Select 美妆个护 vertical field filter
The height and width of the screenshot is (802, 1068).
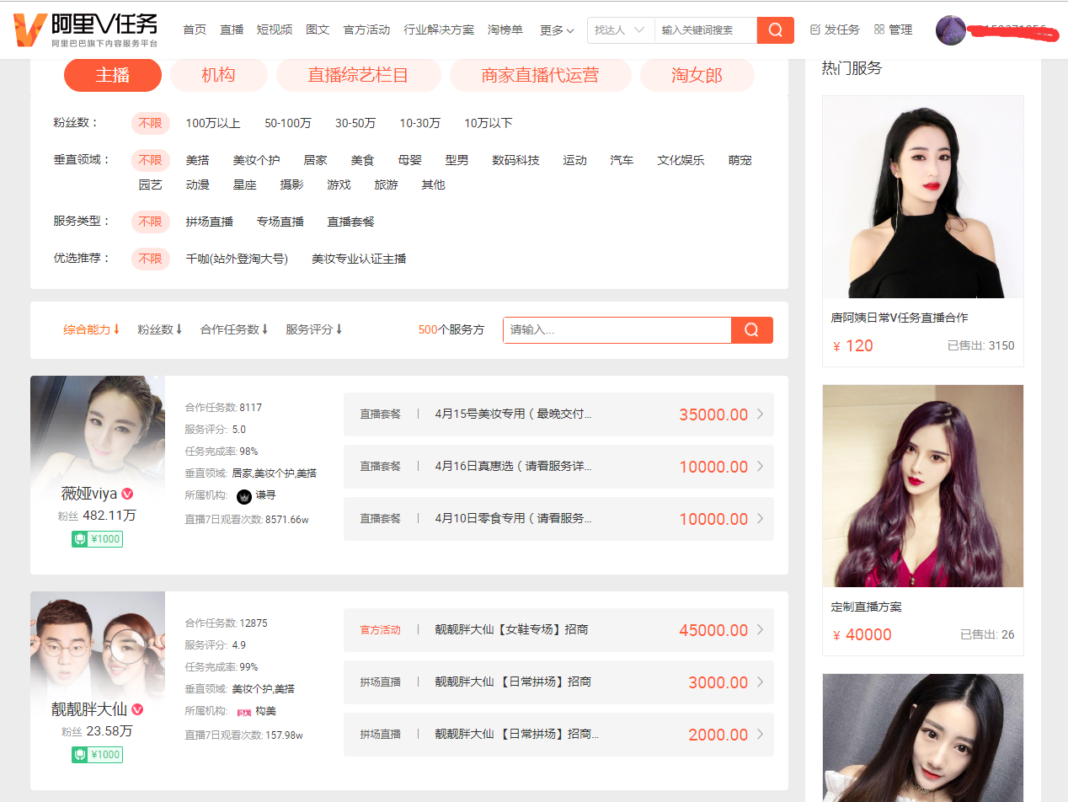coord(256,160)
